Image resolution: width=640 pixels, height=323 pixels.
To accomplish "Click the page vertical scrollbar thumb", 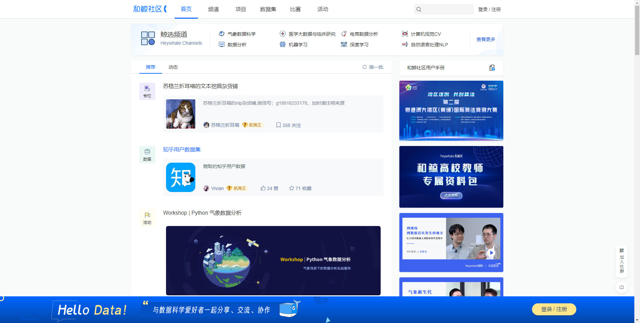I will tap(637, 30).
